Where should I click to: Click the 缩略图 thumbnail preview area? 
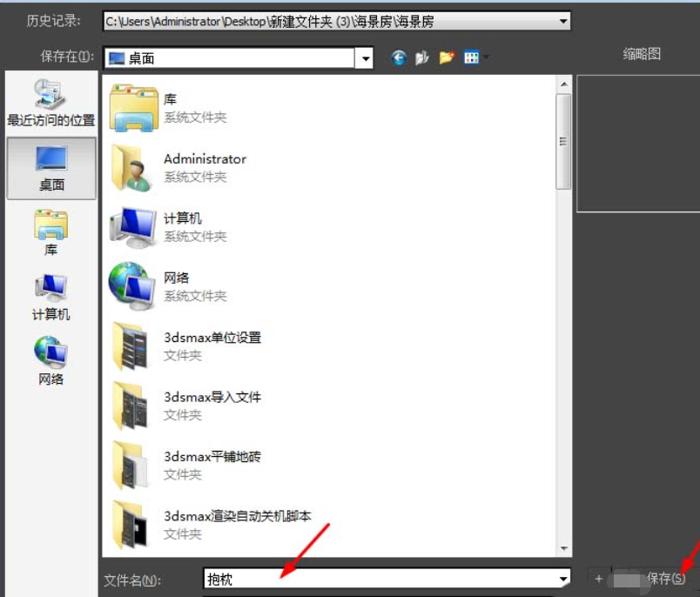click(638, 144)
